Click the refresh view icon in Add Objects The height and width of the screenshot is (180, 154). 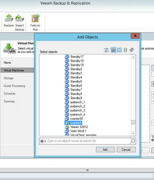pyautogui.click(x=106, y=50)
